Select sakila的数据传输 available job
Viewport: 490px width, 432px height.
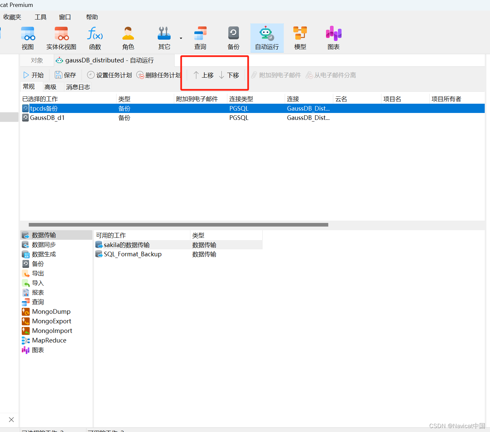[178, 245]
